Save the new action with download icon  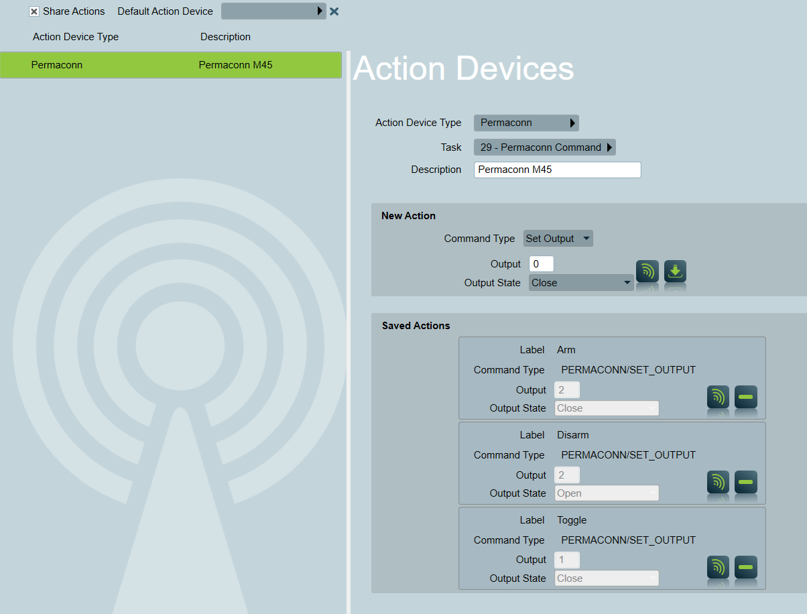[x=675, y=271]
